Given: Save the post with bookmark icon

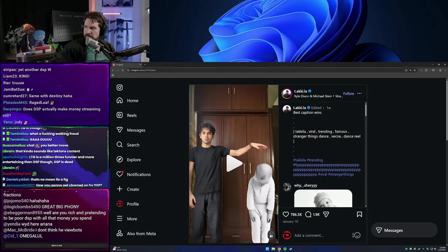Looking at the screenshot, I should coord(359,214).
